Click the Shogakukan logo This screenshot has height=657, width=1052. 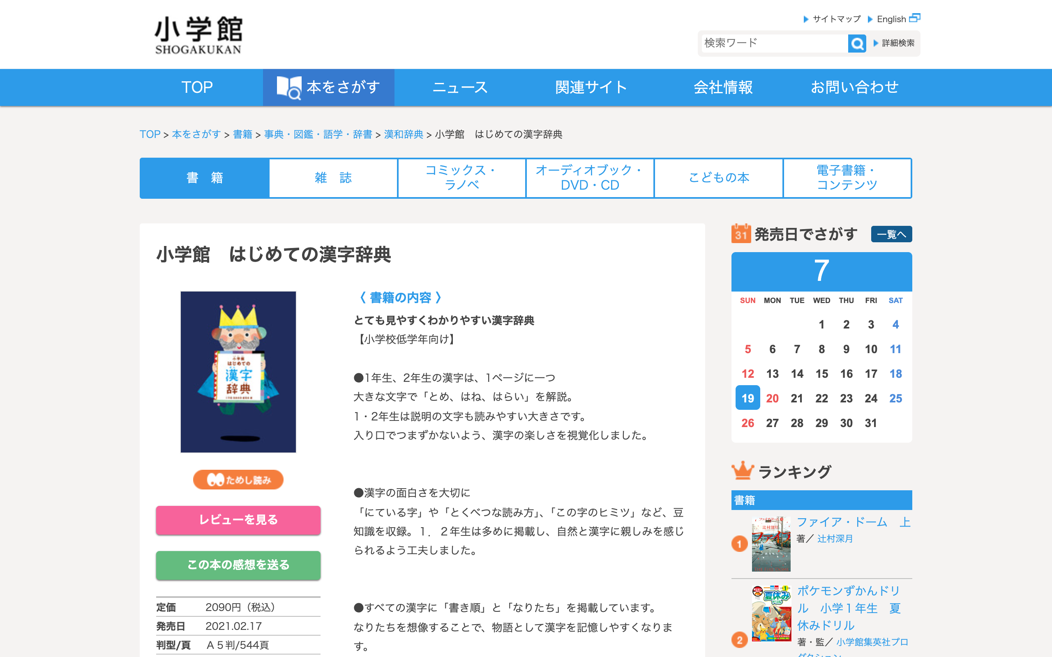[x=198, y=35]
